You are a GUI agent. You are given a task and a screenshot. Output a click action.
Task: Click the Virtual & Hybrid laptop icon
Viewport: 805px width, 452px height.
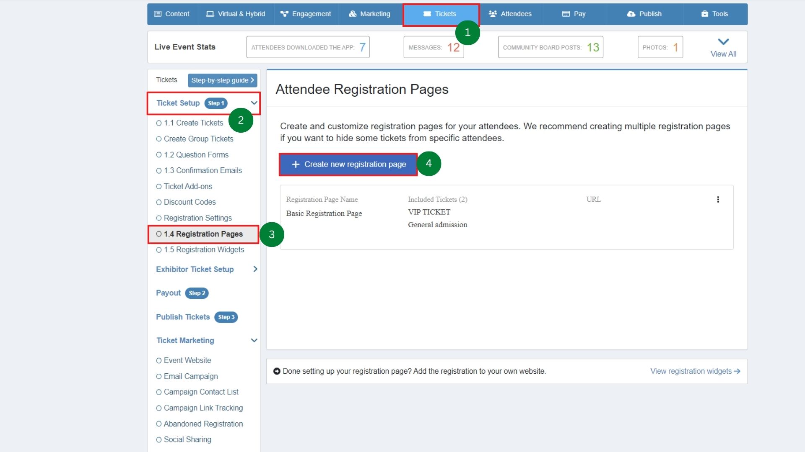coord(210,13)
